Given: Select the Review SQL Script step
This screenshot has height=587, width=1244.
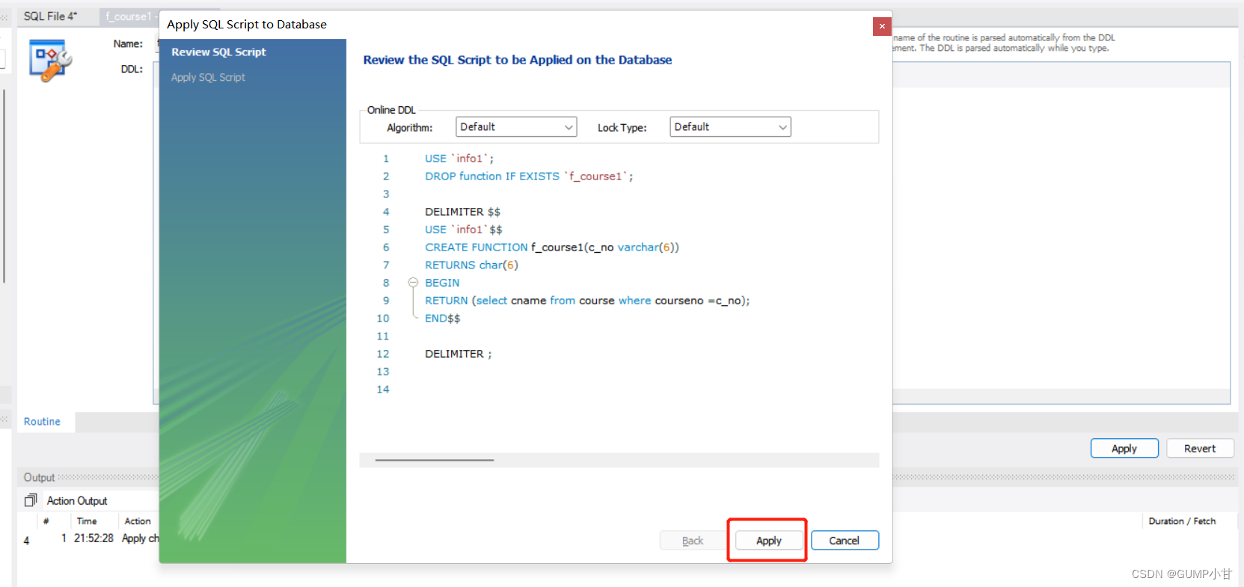Looking at the screenshot, I should (218, 52).
